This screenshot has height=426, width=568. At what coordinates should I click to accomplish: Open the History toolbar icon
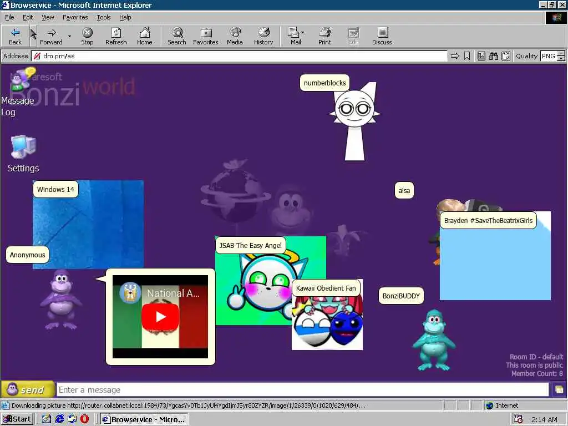click(x=263, y=36)
